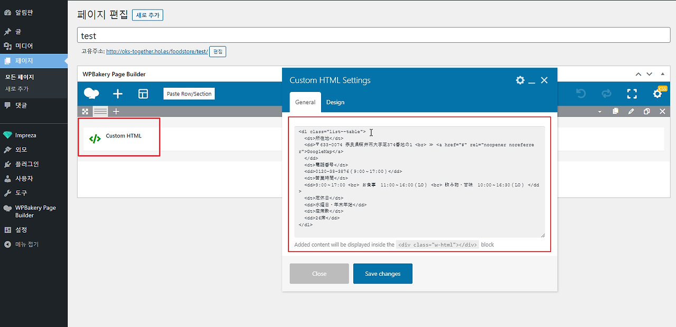Image resolution: width=676 pixels, height=327 pixels.
Task: Edit row with pencil icon
Action: [x=631, y=111]
